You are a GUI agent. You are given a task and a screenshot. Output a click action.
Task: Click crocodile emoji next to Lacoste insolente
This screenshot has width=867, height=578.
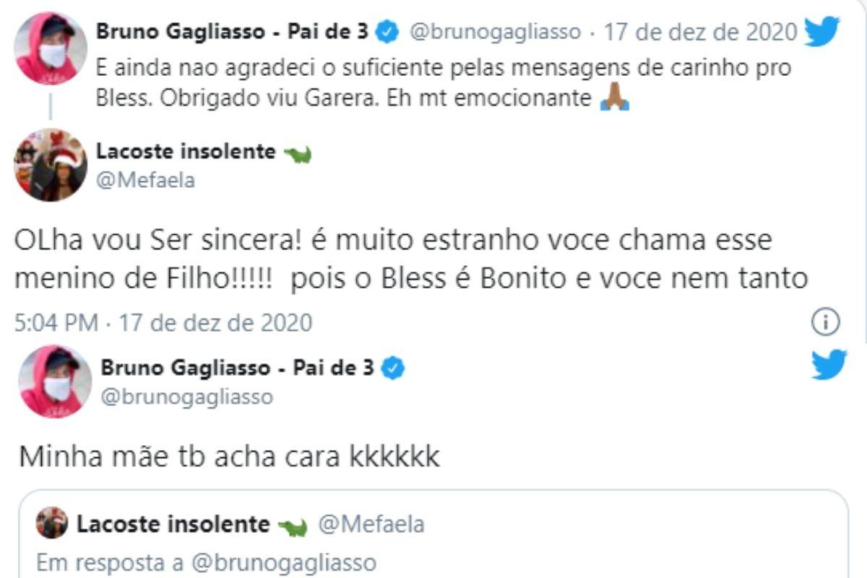(297, 153)
